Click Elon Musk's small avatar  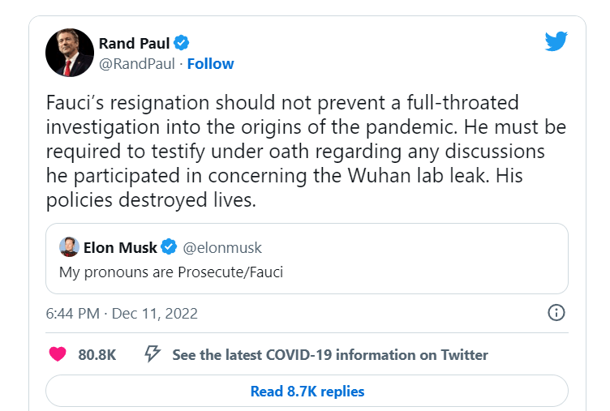pos(69,246)
